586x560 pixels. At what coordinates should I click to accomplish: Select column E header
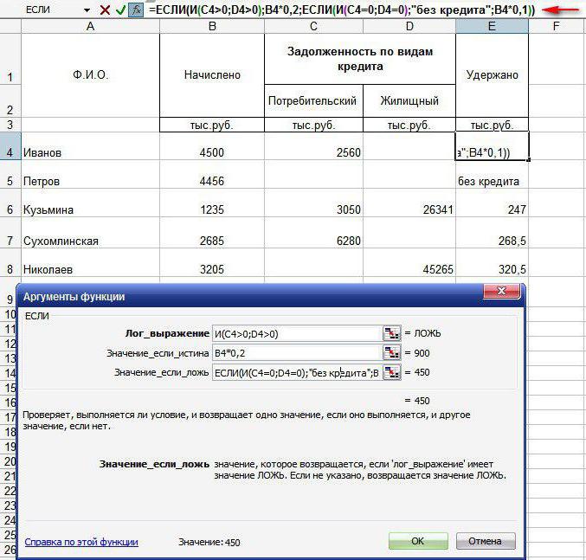tap(492, 27)
